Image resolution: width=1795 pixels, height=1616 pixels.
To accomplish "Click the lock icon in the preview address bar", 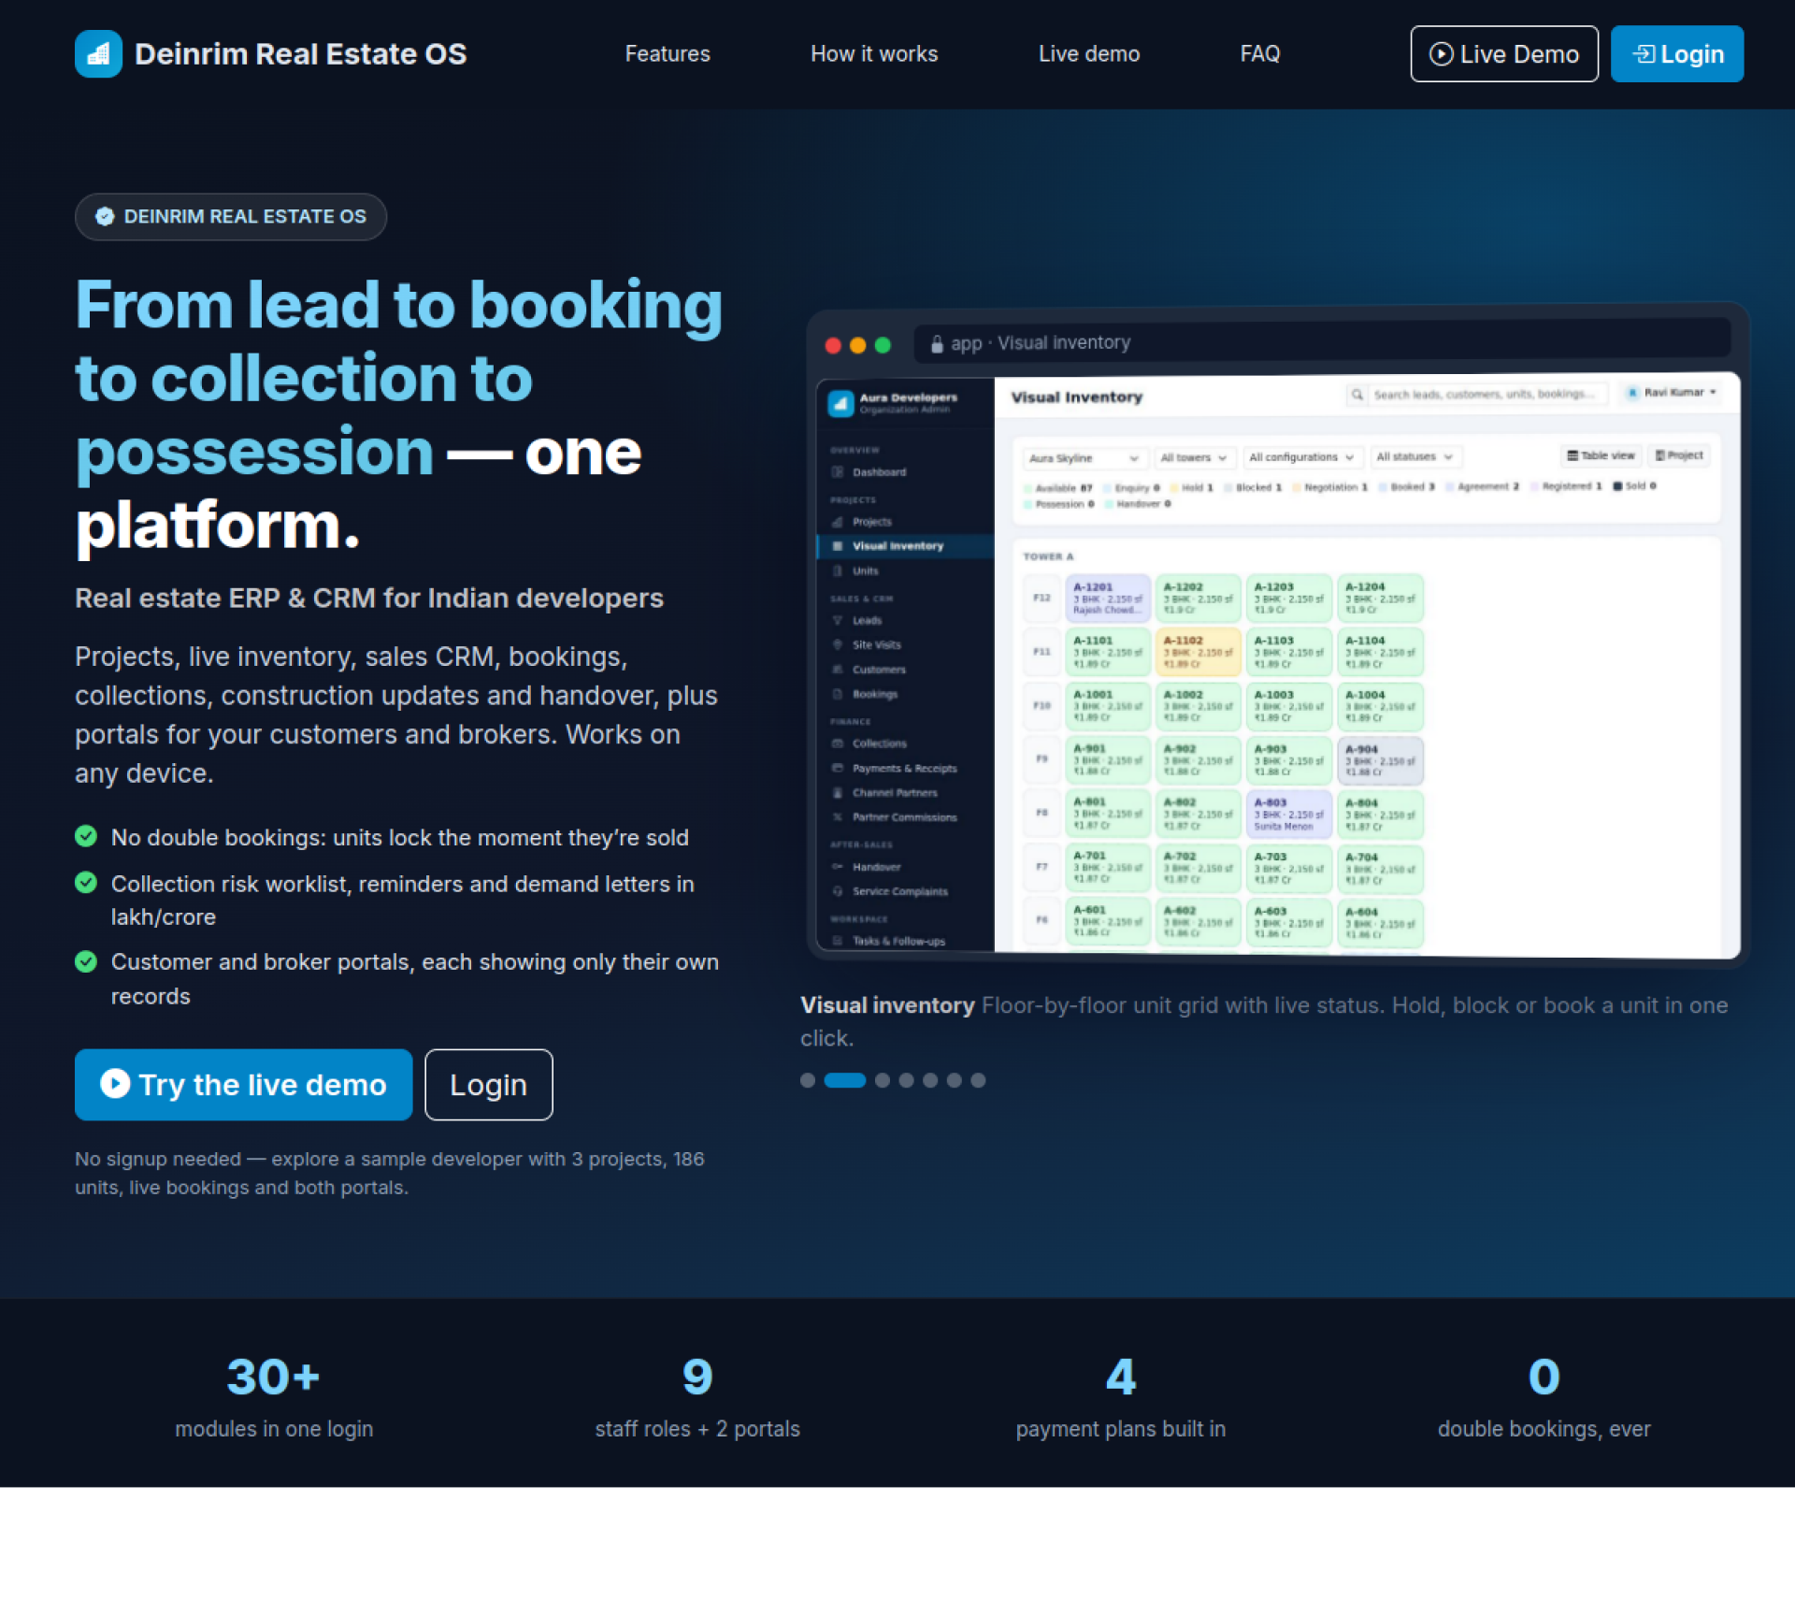I will [x=936, y=344].
